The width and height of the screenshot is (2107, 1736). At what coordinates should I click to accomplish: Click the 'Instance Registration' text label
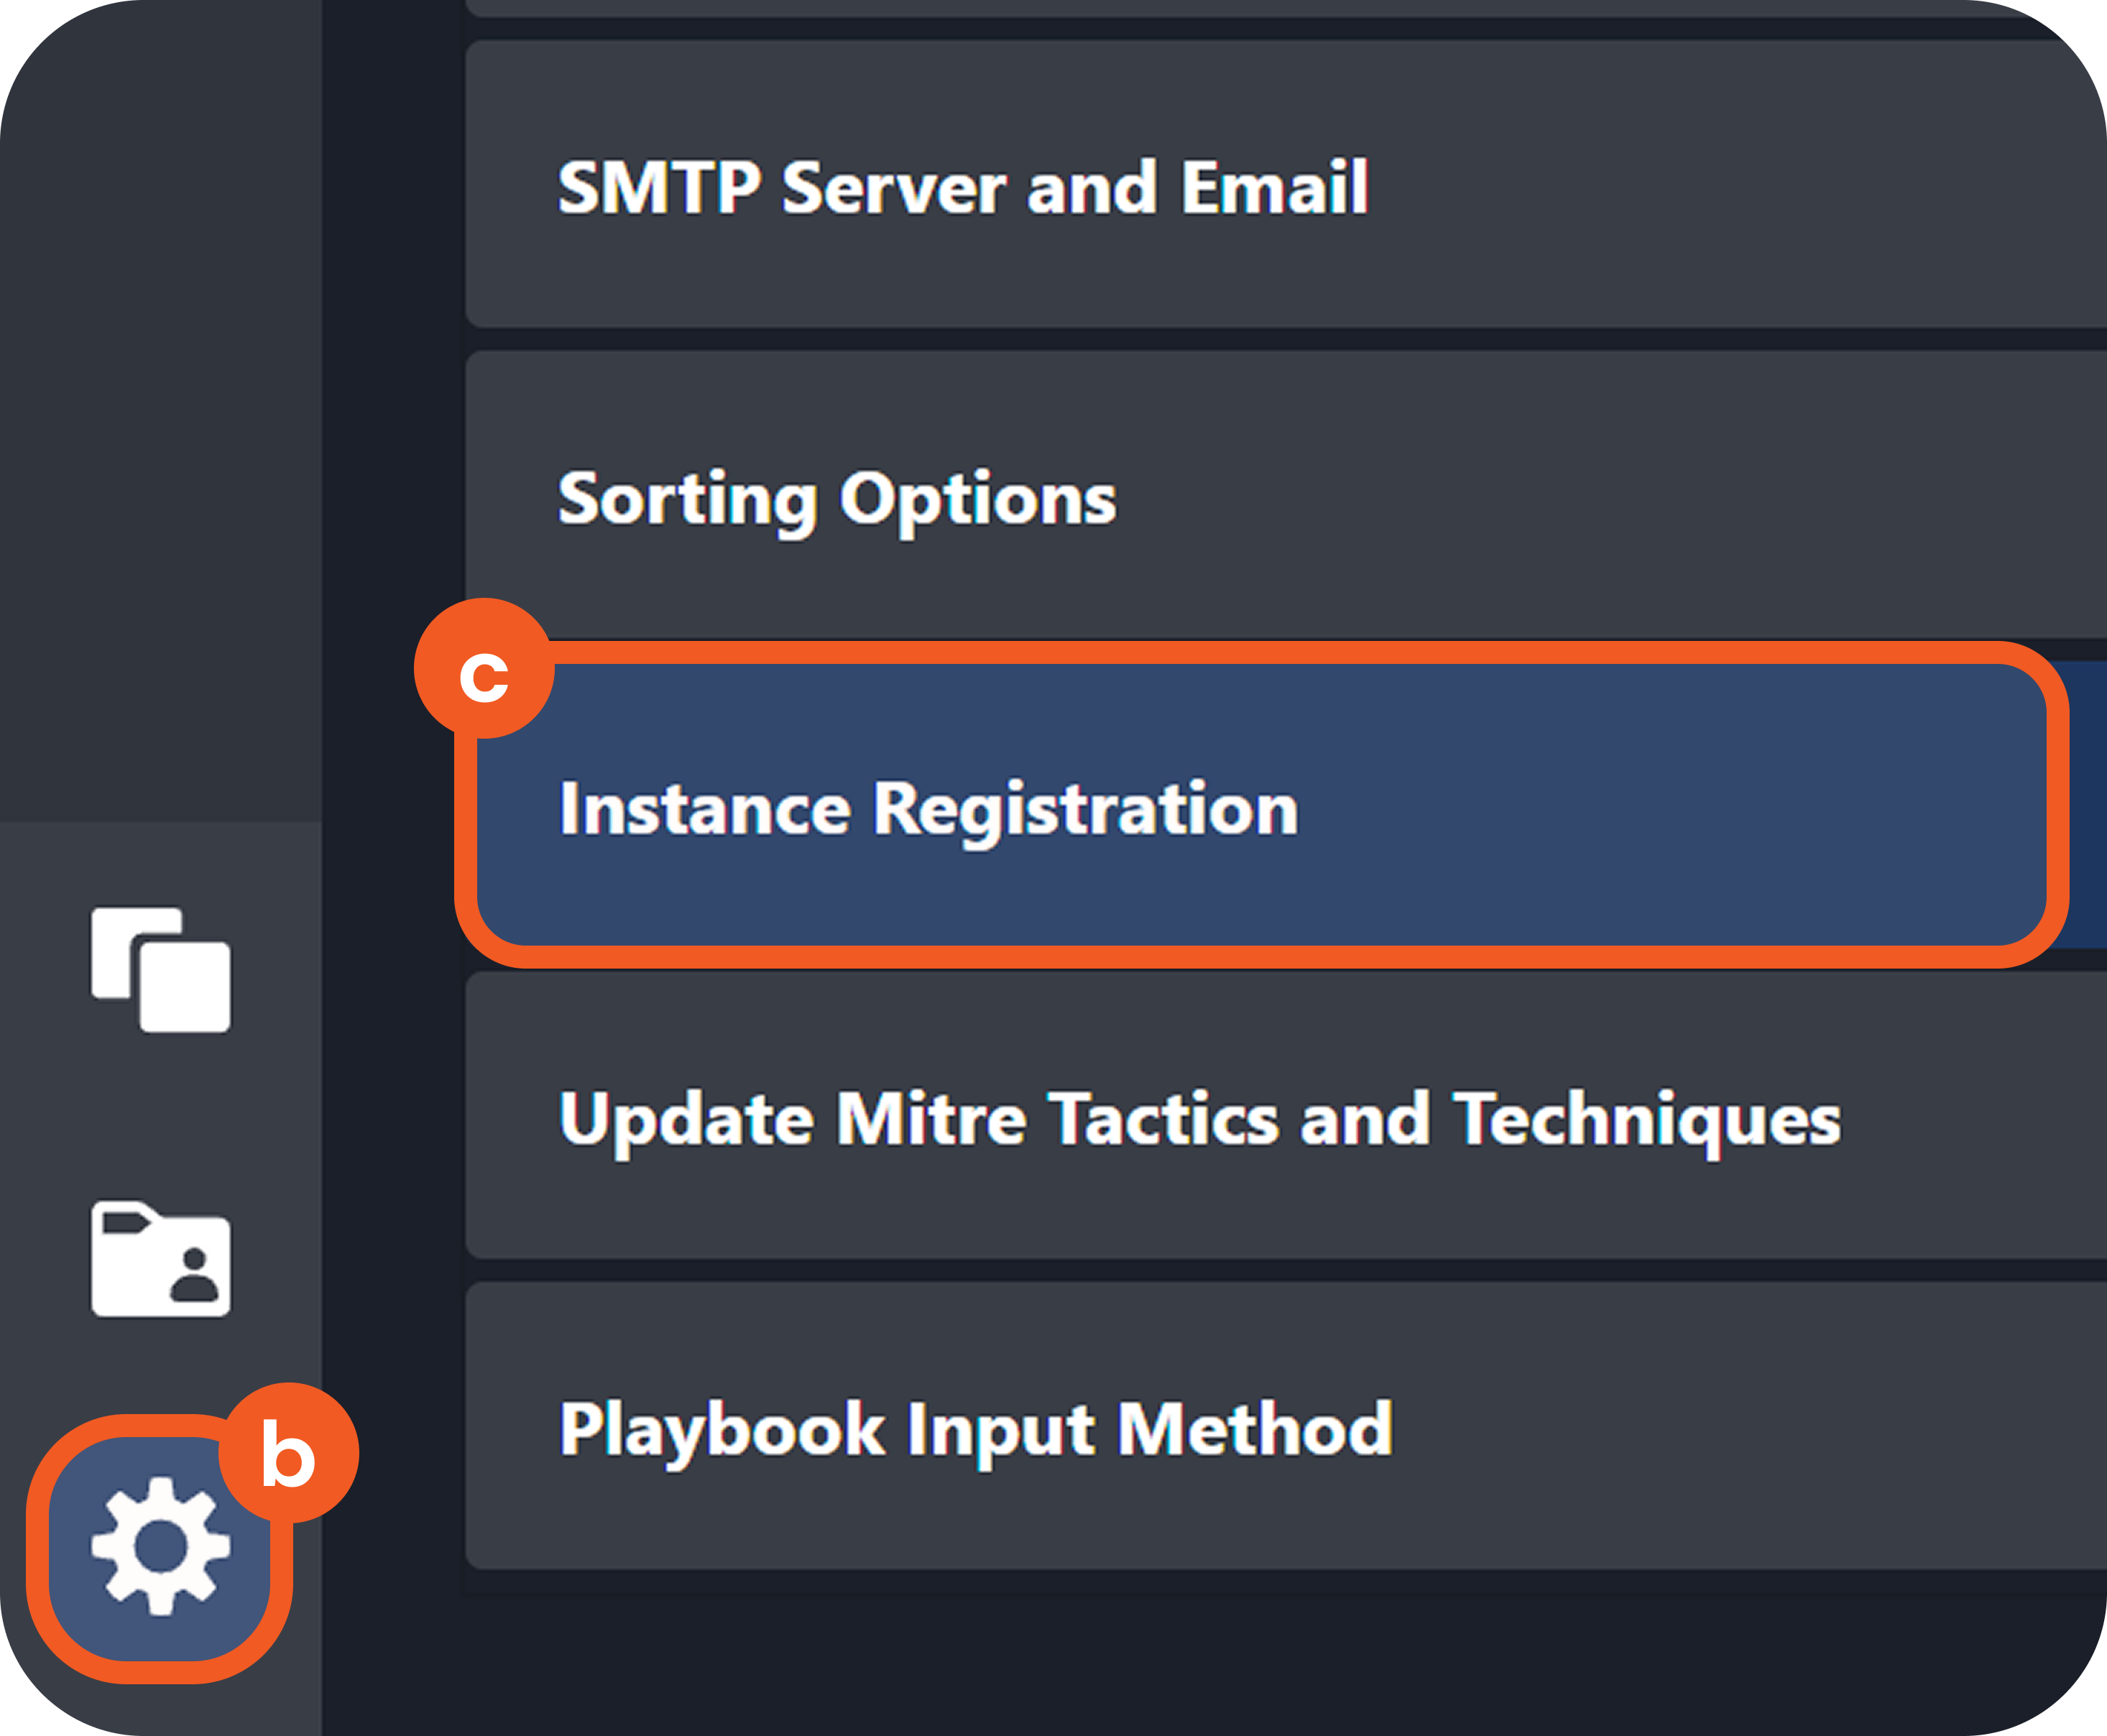(x=928, y=808)
